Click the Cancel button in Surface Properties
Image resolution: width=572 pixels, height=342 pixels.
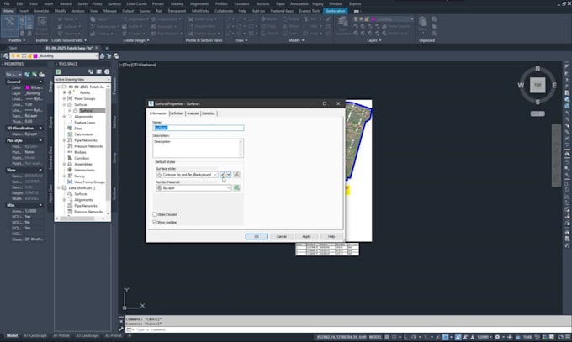(x=281, y=237)
